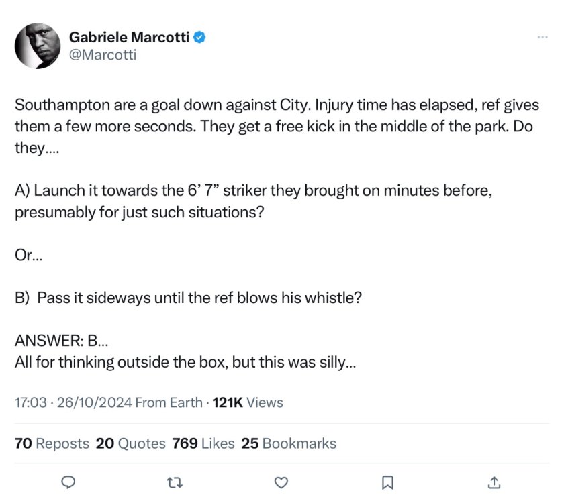Click the blue verified badge

point(200,38)
